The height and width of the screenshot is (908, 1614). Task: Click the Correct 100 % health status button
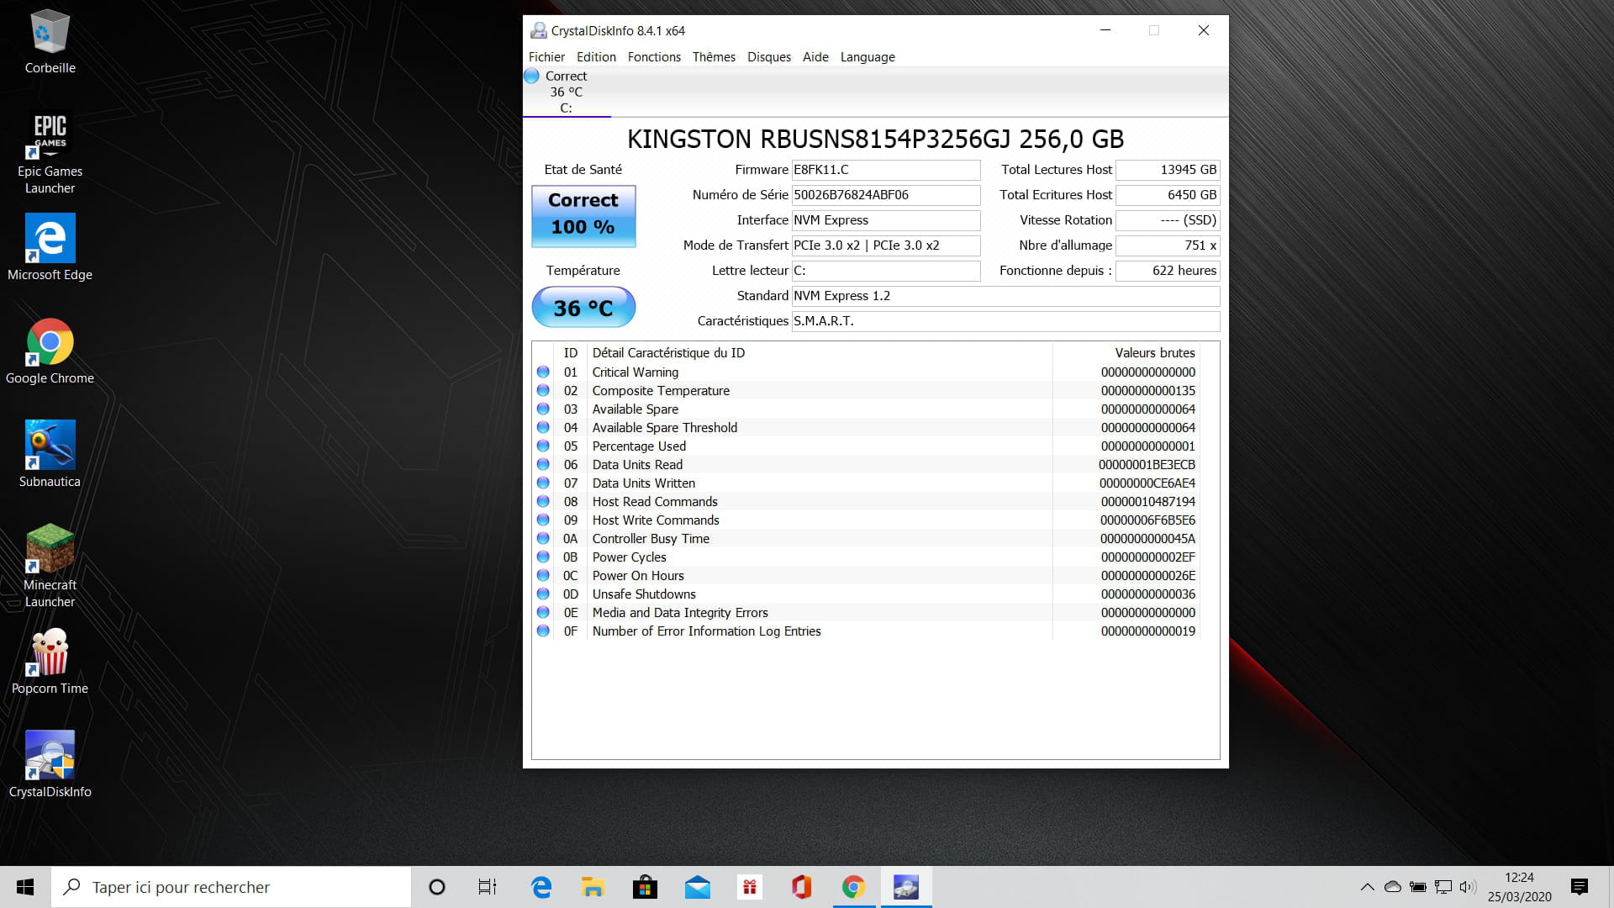pyautogui.click(x=583, y=216)
